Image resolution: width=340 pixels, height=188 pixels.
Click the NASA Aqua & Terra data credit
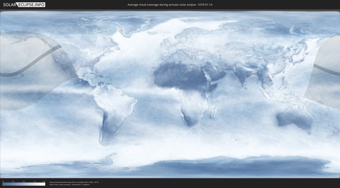click(74, 182)
